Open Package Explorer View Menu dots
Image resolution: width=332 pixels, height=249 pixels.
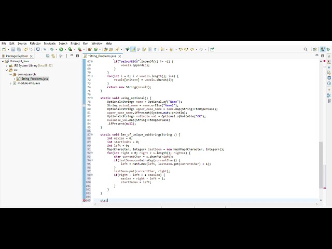point(66,56)
